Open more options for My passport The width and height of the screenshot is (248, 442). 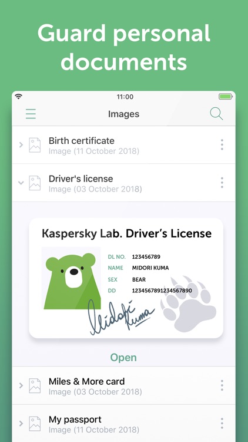pyautogui.click(x=222, y=423)
